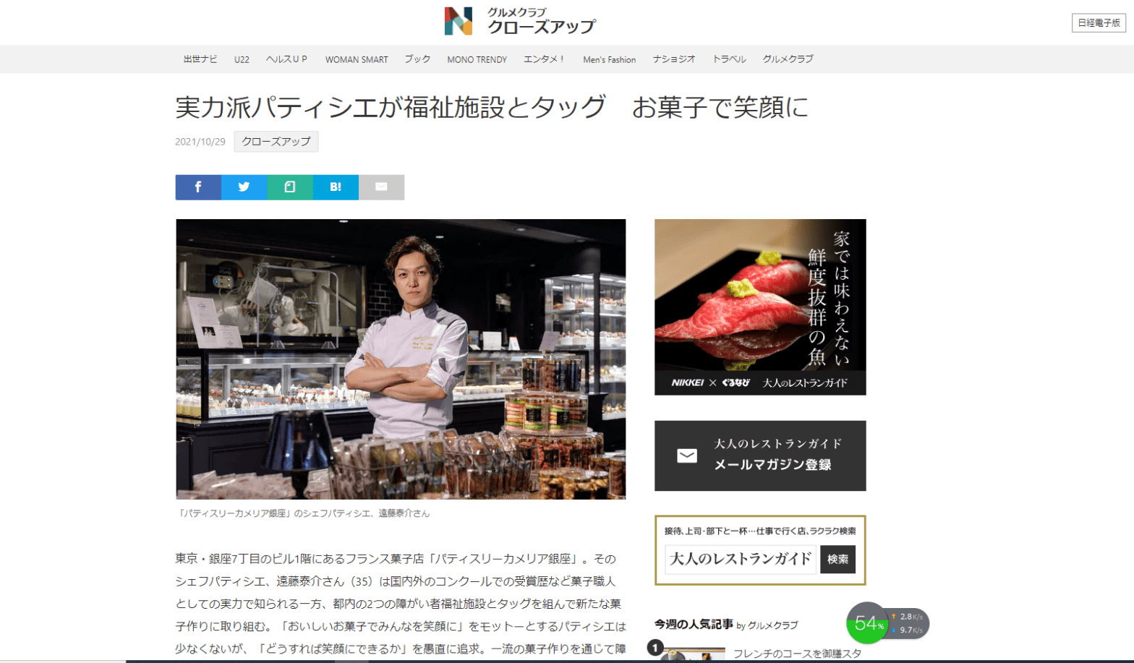
Task: Select the グルメクラブ nav item
Action: click(x=788, y=59)
